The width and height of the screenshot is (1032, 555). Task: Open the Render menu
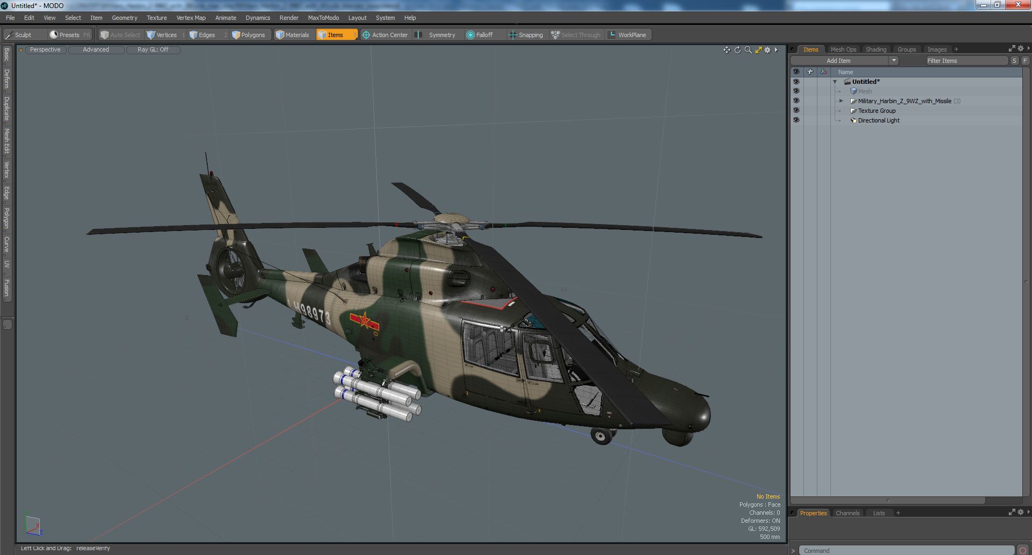click(x=289, y=18)
